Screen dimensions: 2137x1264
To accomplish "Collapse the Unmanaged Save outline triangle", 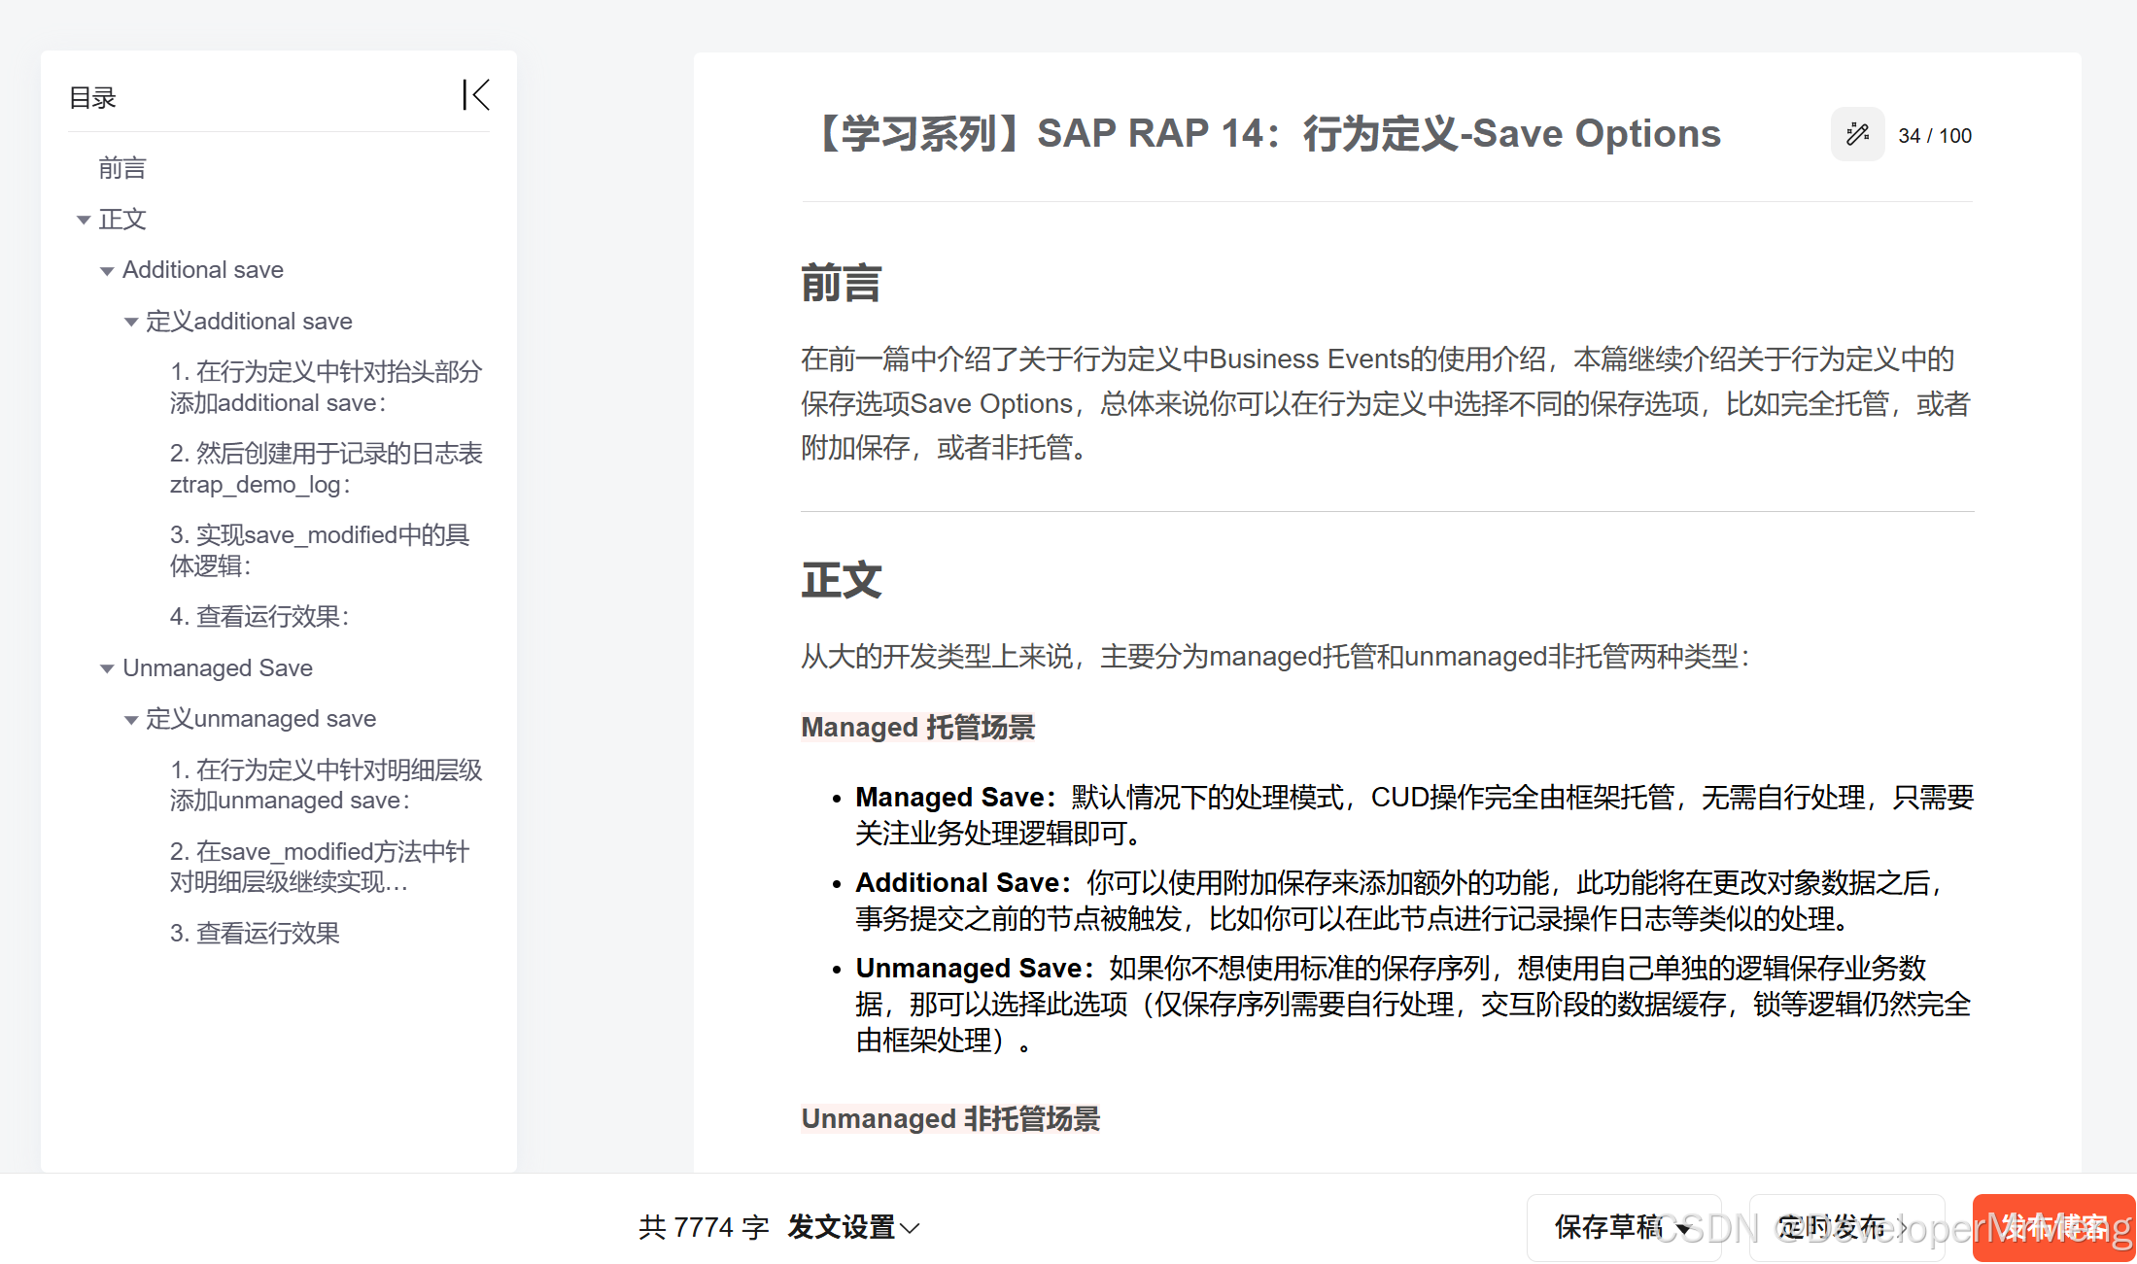I will (x=107, y=669).
